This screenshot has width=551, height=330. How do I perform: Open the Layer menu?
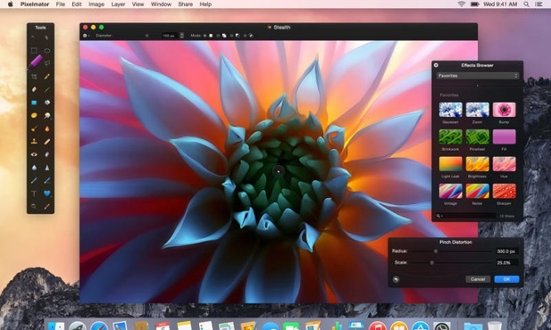(118, 4)
